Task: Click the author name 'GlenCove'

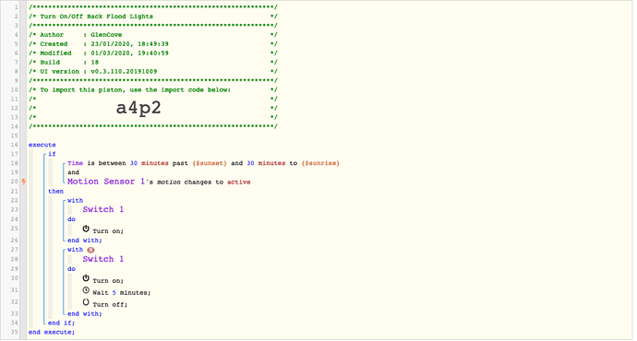Action: 106,35
